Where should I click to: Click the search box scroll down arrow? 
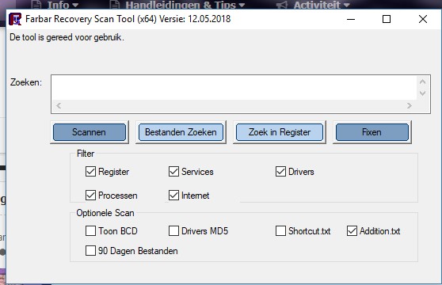click(422, 93)
